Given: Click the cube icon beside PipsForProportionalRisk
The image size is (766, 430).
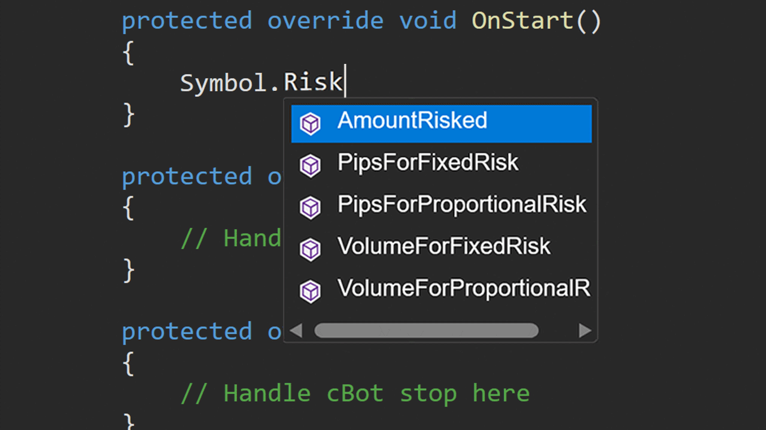Looking at the screenshot, I should [x=310, y=207].
